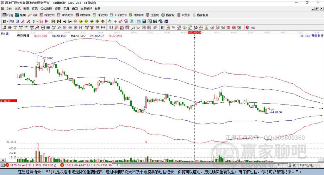Image resolution: width=324 pixels, height=175 pixels.
Task: Click the 2023-06-29 date marker
Action: coord(194,33)
